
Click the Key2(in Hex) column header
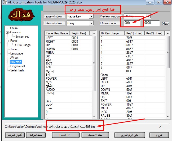click(155, 33)
